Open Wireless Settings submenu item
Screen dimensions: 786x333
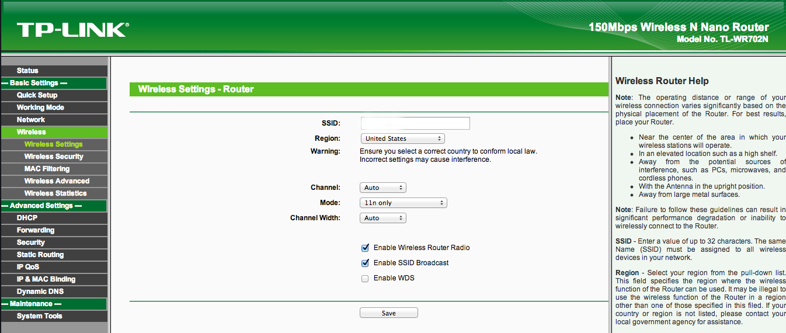(54, 144)
